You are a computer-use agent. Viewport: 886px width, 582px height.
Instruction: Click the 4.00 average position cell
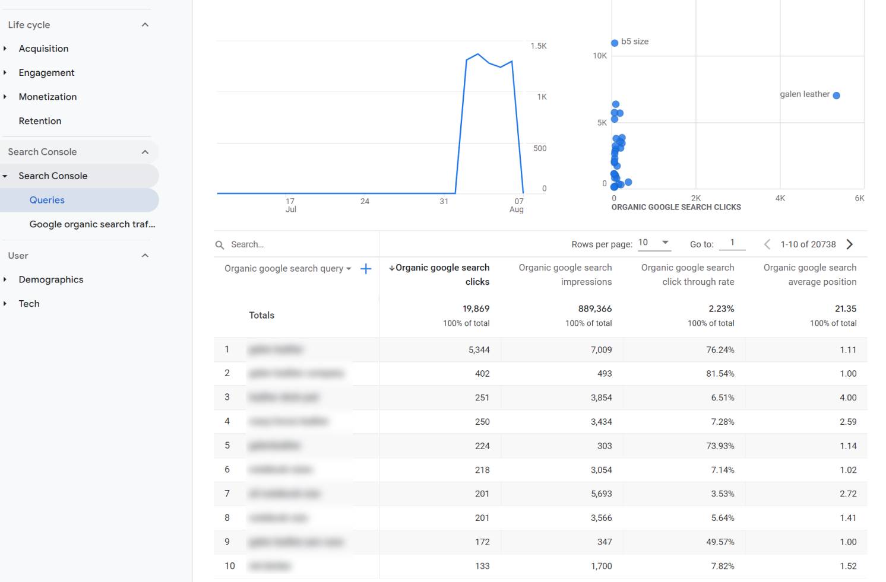tap(848, 398)
